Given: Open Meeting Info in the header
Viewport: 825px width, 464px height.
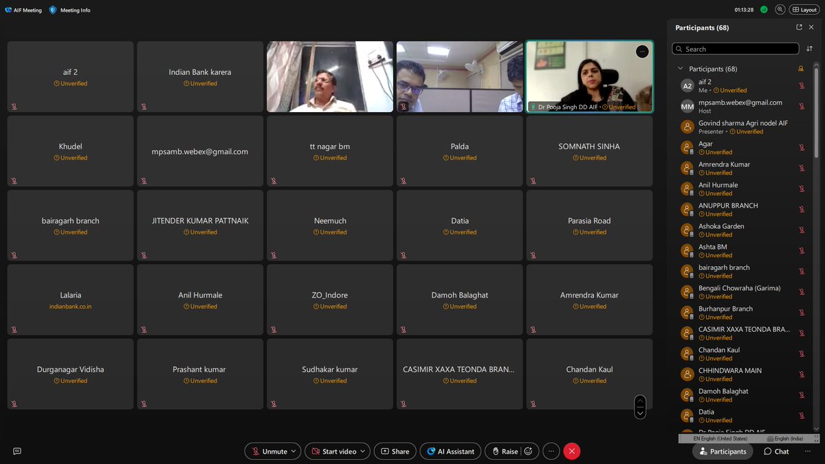Looking at the screenshot, I should 69,10.
